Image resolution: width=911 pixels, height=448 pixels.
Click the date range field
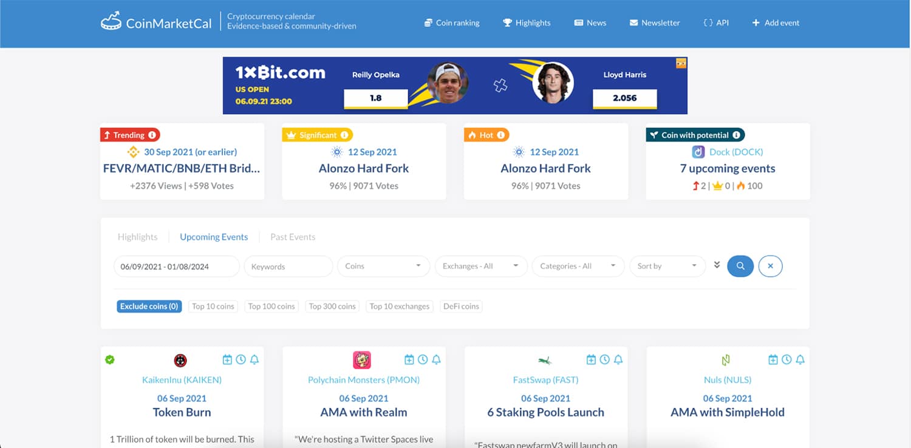[x=177, y=266]
